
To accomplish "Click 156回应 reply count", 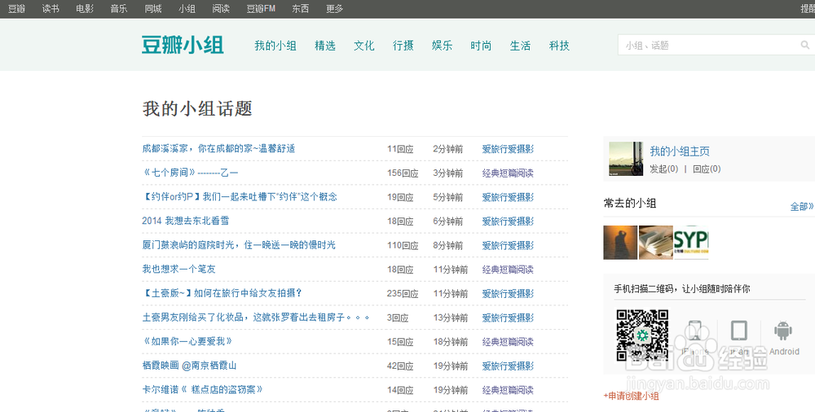I will click(403, 173).
